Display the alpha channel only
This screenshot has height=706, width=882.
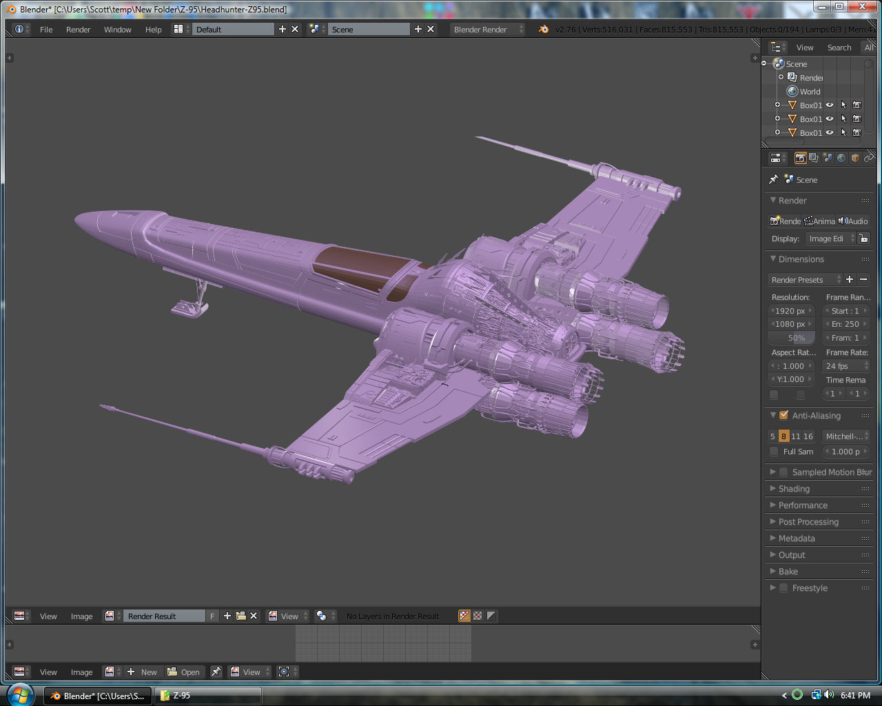point(491,616)
